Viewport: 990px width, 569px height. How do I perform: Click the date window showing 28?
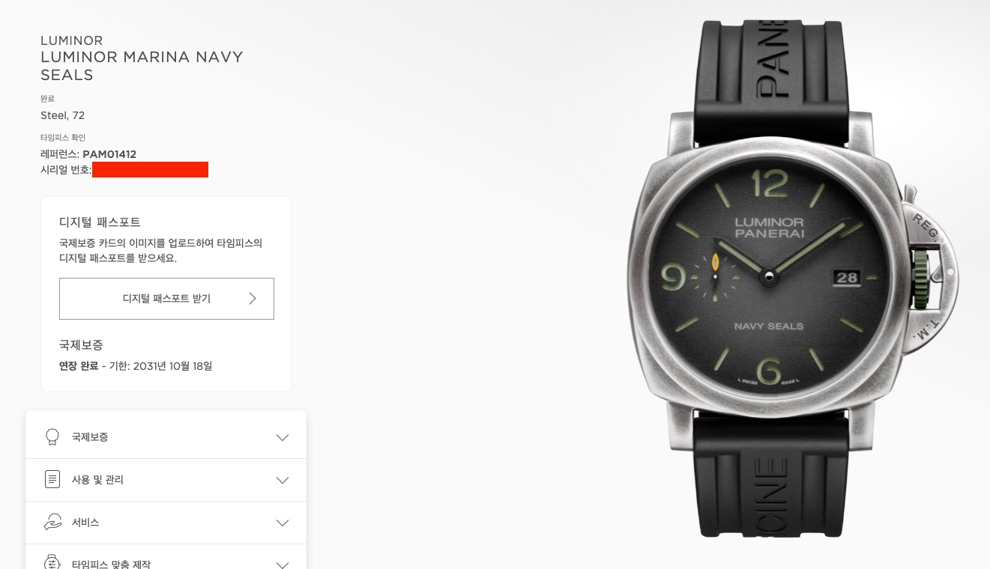tap(847, 277)
